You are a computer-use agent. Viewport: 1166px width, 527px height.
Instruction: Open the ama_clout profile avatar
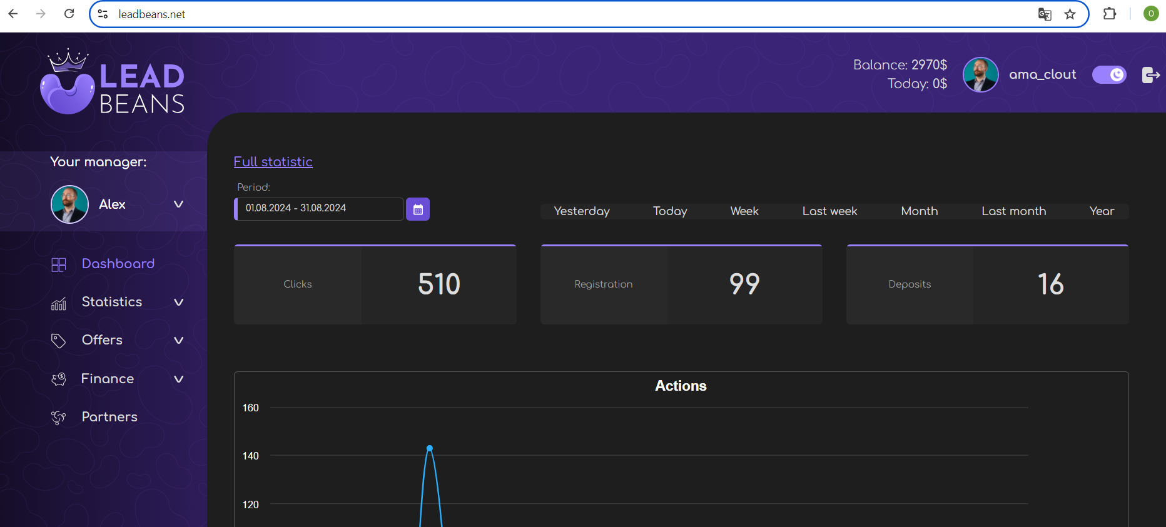click(x=980, y=74)
